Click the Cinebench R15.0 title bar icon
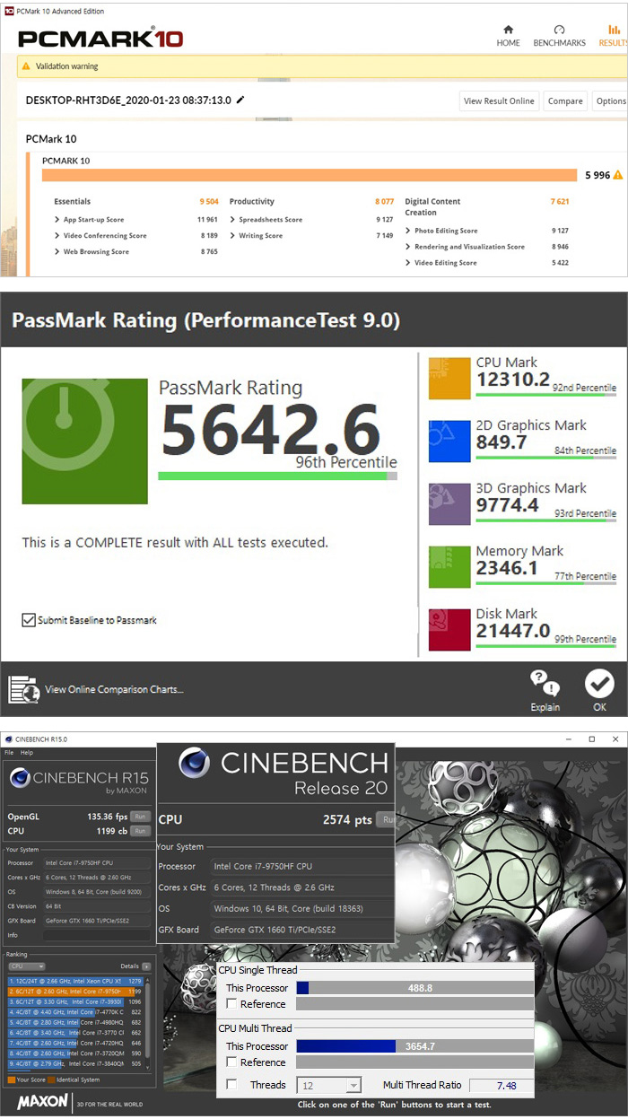 [8, 739]
